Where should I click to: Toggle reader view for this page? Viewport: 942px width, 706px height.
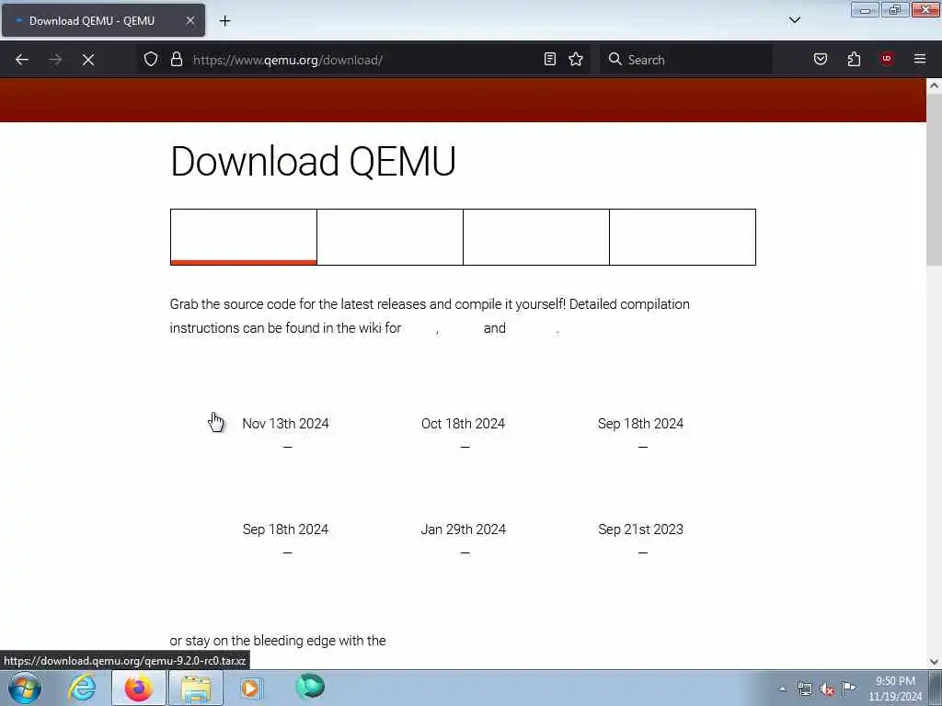click(550, 59)
